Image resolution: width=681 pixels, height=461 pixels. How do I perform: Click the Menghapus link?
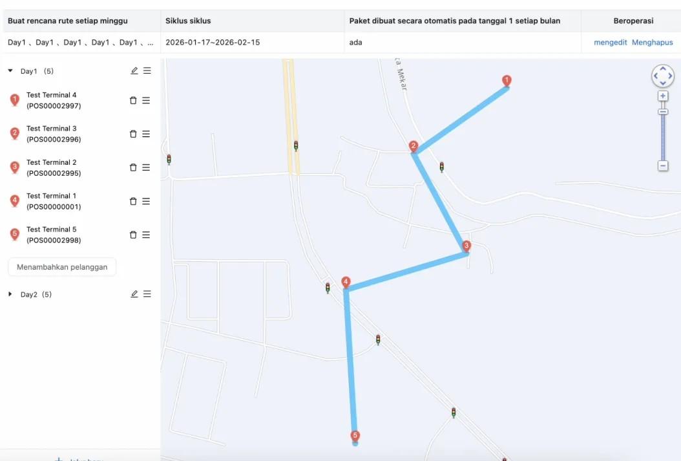click(652, 42)
